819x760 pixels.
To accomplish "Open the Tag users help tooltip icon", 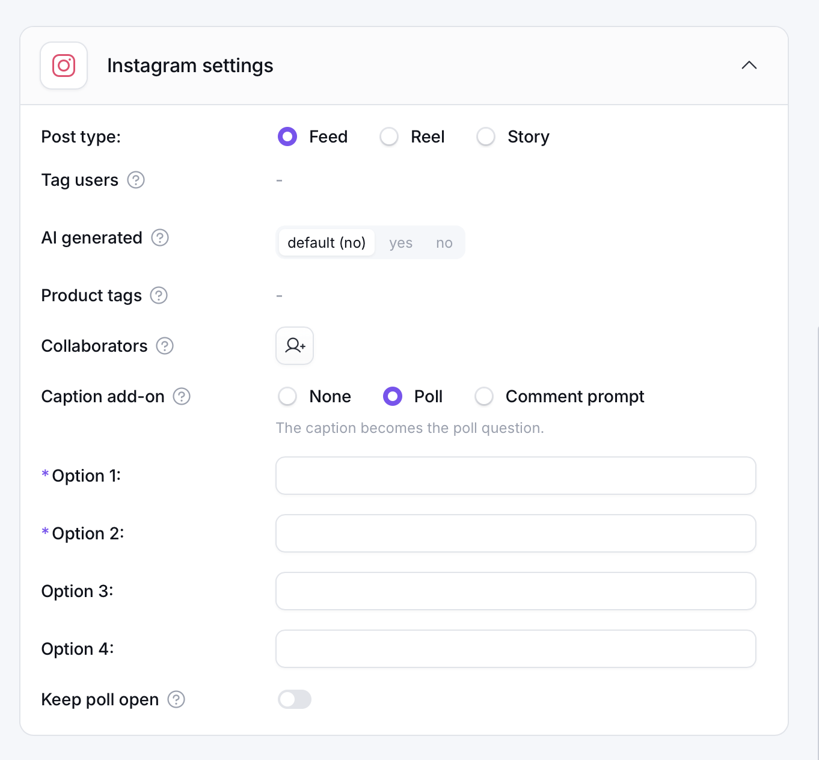I will point(136,180).
